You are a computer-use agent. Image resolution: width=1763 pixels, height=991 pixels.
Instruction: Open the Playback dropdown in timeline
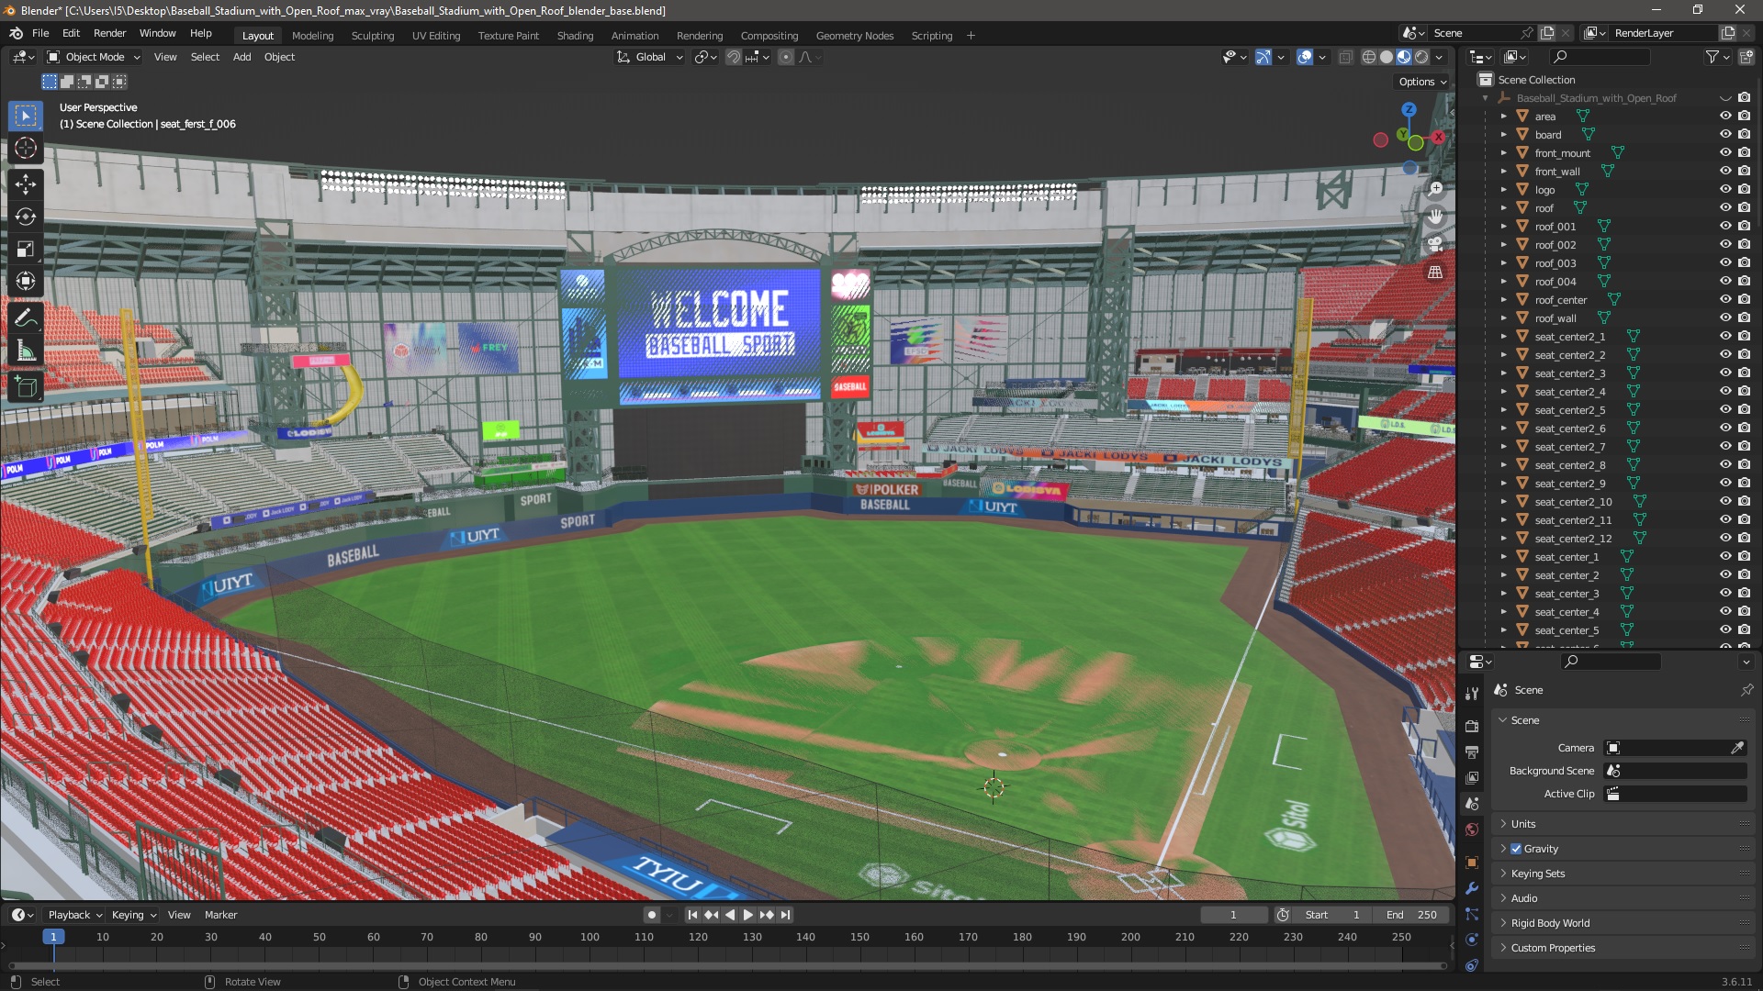pos(74,915)
